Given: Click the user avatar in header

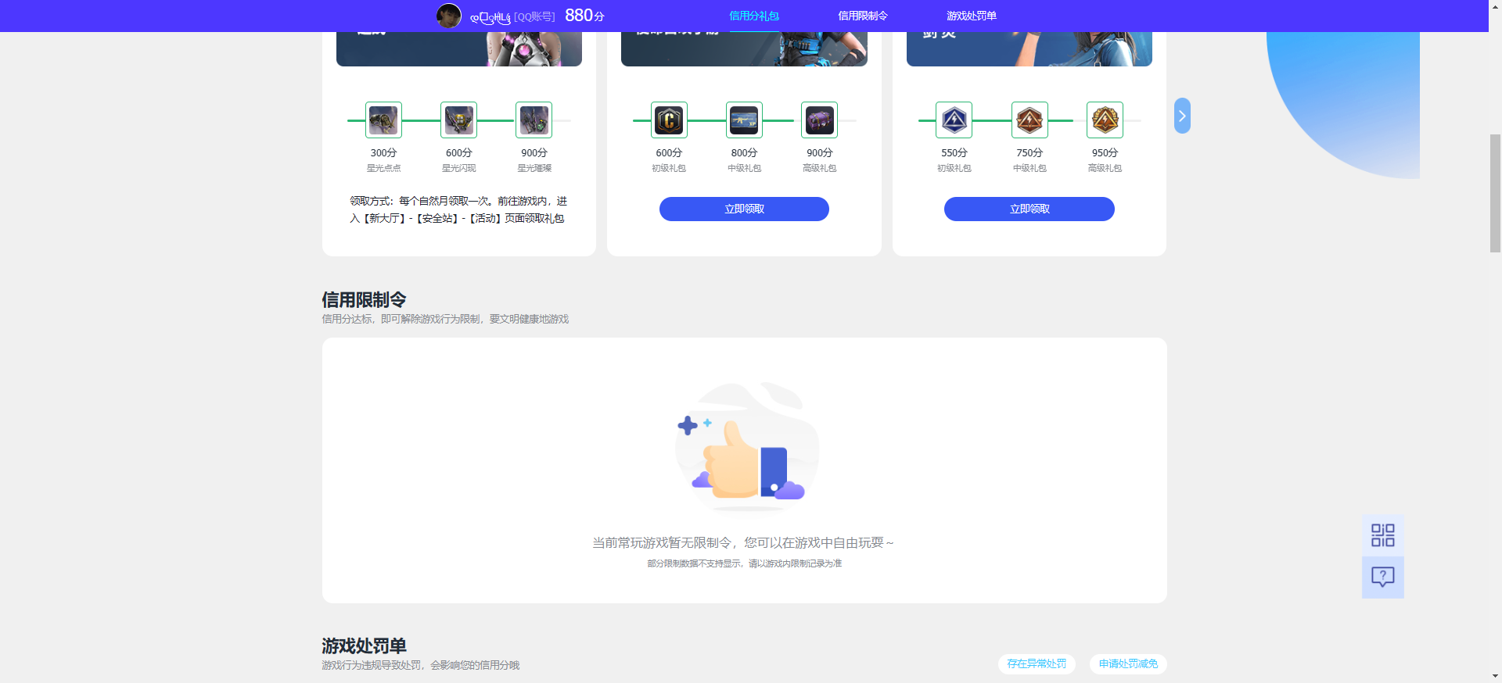Looking at the screenshot, I should [449, 16].
